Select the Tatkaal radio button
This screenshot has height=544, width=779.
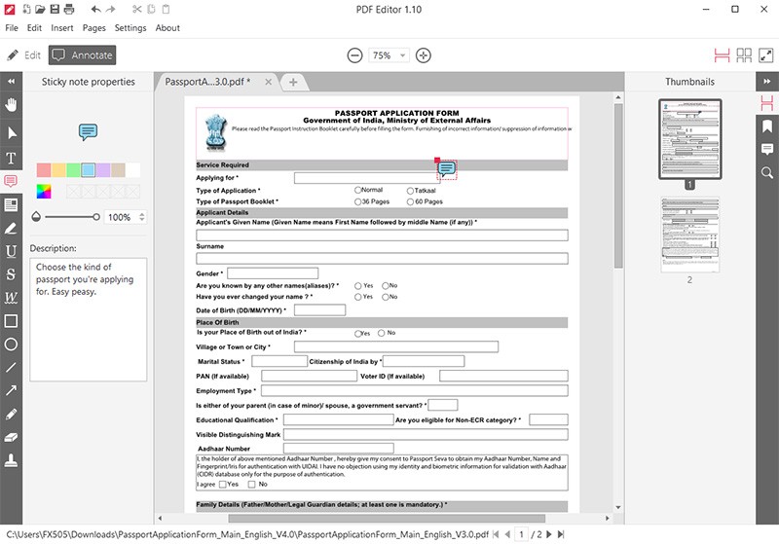tap(410, 191)
